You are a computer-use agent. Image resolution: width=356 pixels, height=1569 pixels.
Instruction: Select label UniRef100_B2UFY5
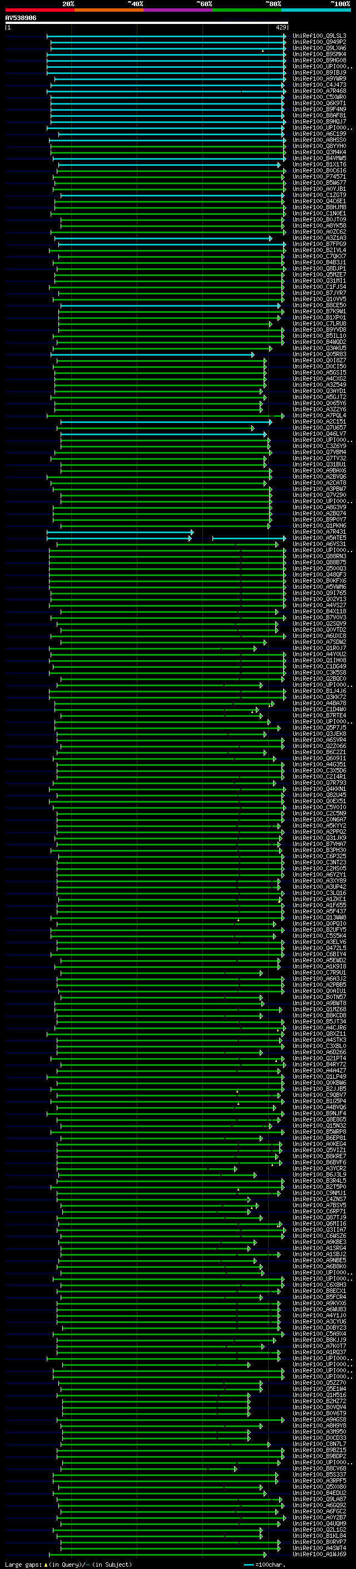[x=319, y=930]
